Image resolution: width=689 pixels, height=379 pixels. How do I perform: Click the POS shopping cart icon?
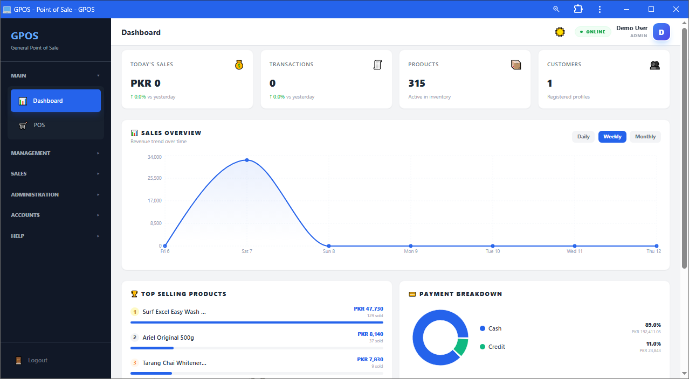[x=23, y=125]
